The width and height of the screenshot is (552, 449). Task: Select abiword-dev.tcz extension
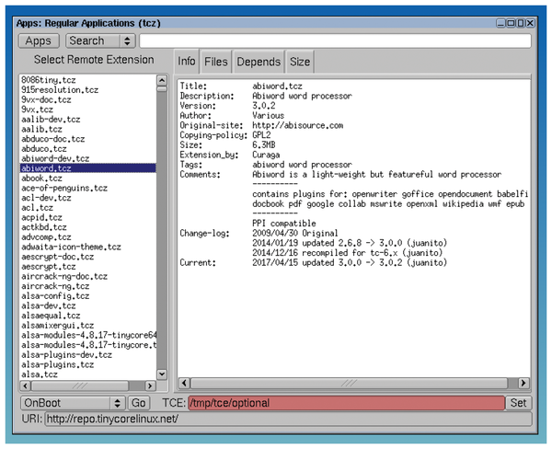[87, 158]
